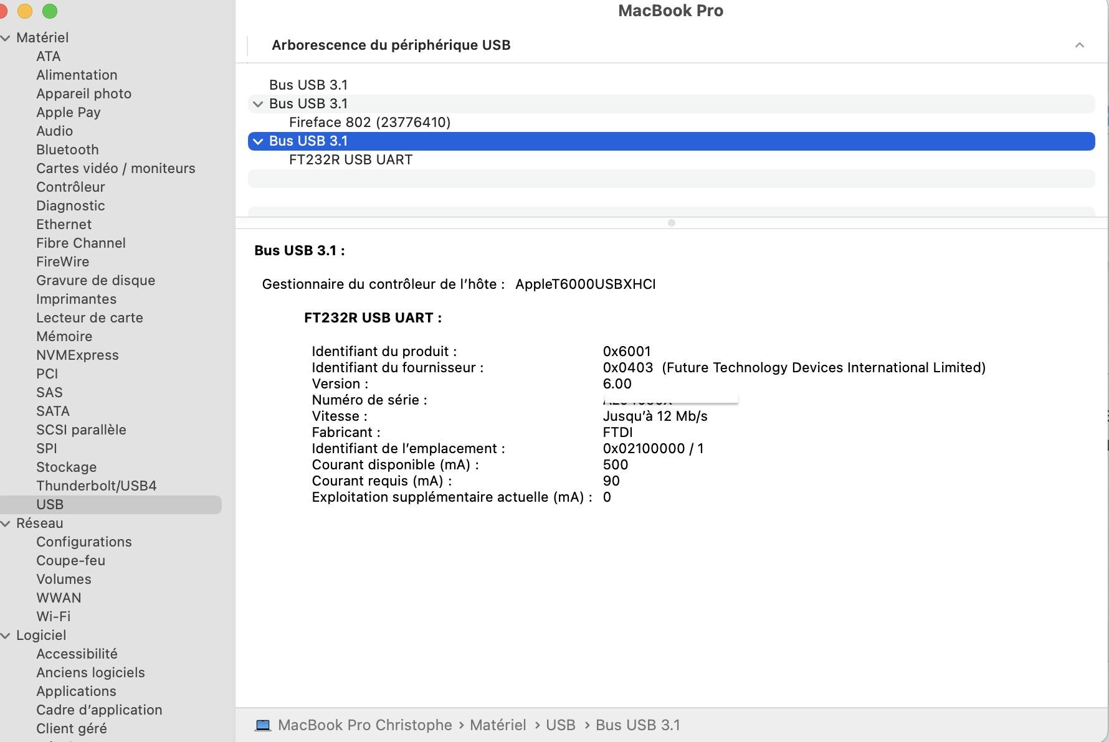Select the FT232R USB UART device row
Screen dimensions: 1109x742
672,160
